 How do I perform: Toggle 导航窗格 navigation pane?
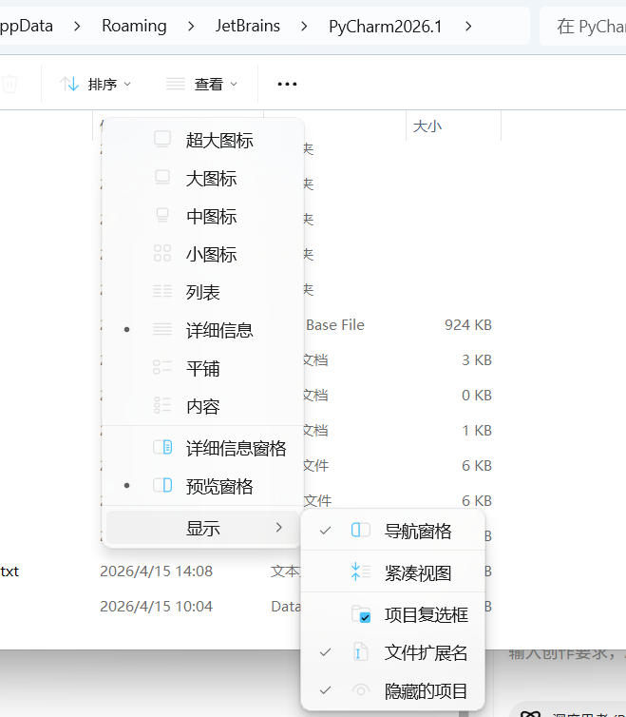(x=392, y=531)
